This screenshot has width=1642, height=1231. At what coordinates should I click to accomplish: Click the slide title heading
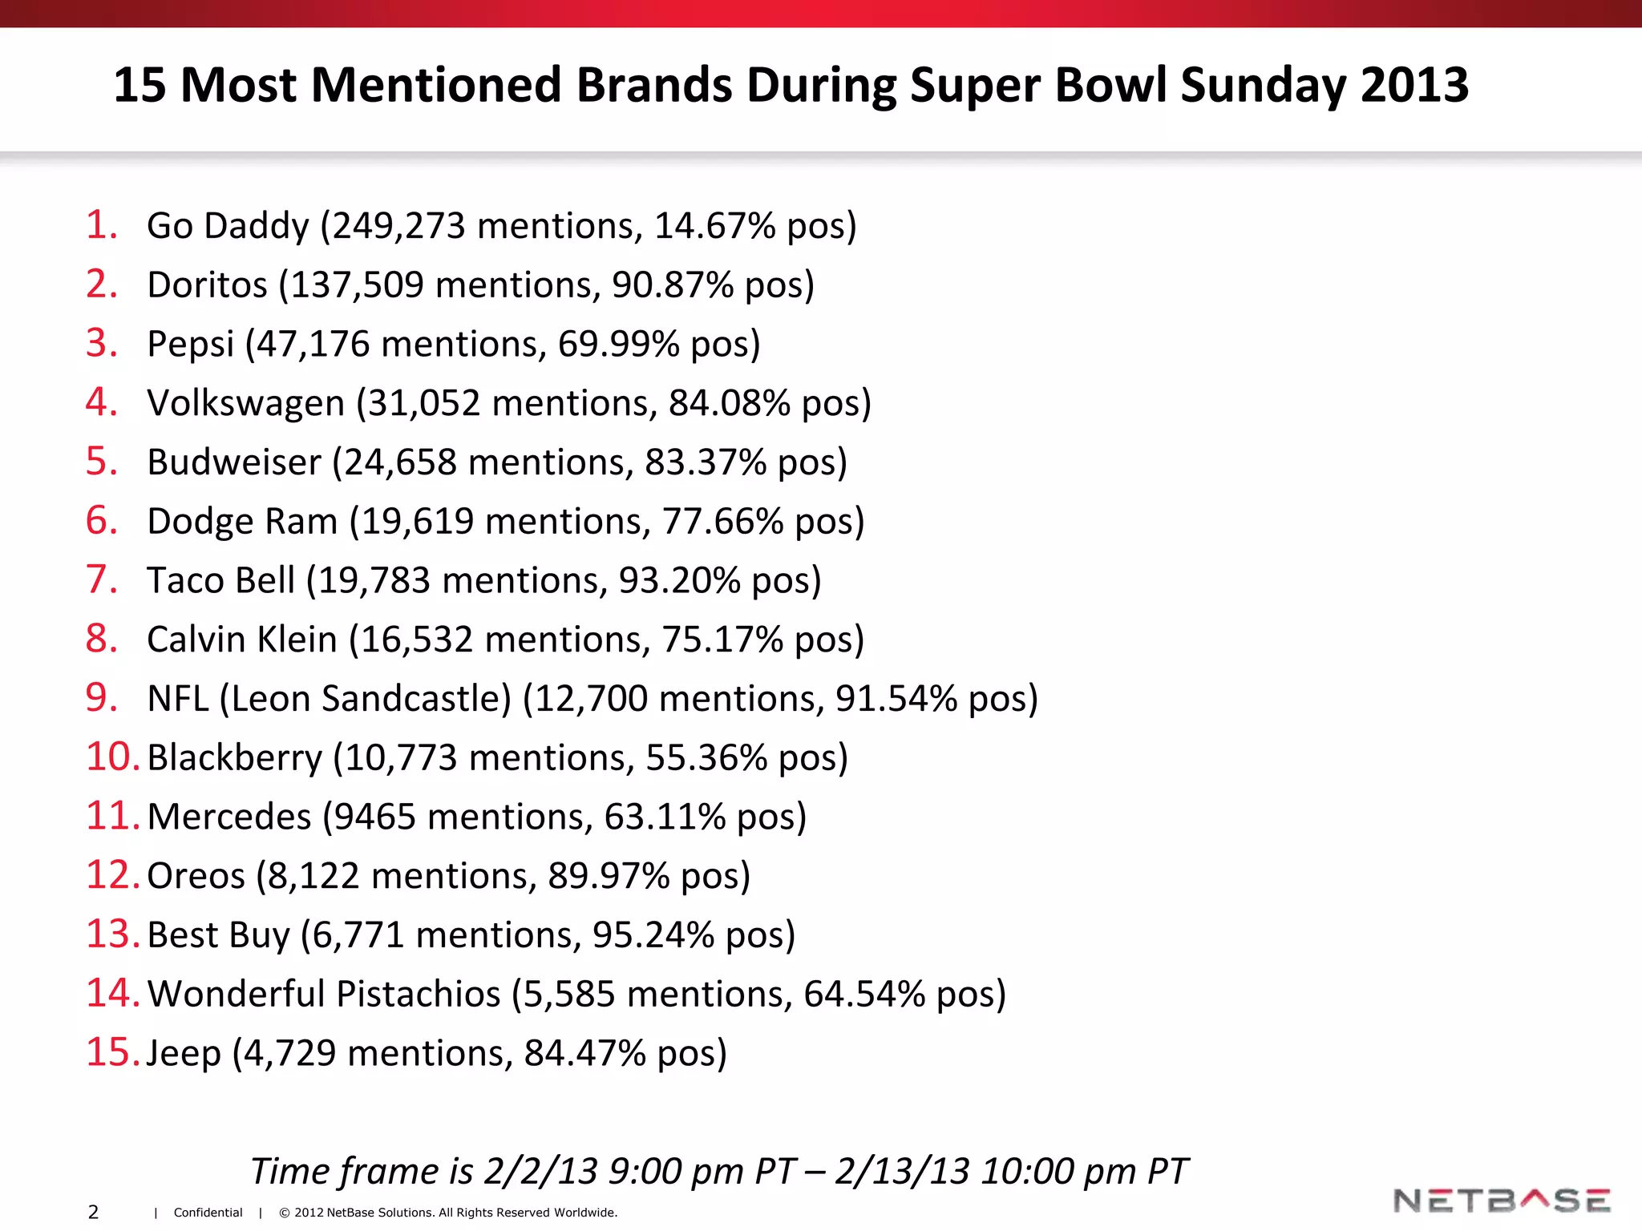(791, 85)
